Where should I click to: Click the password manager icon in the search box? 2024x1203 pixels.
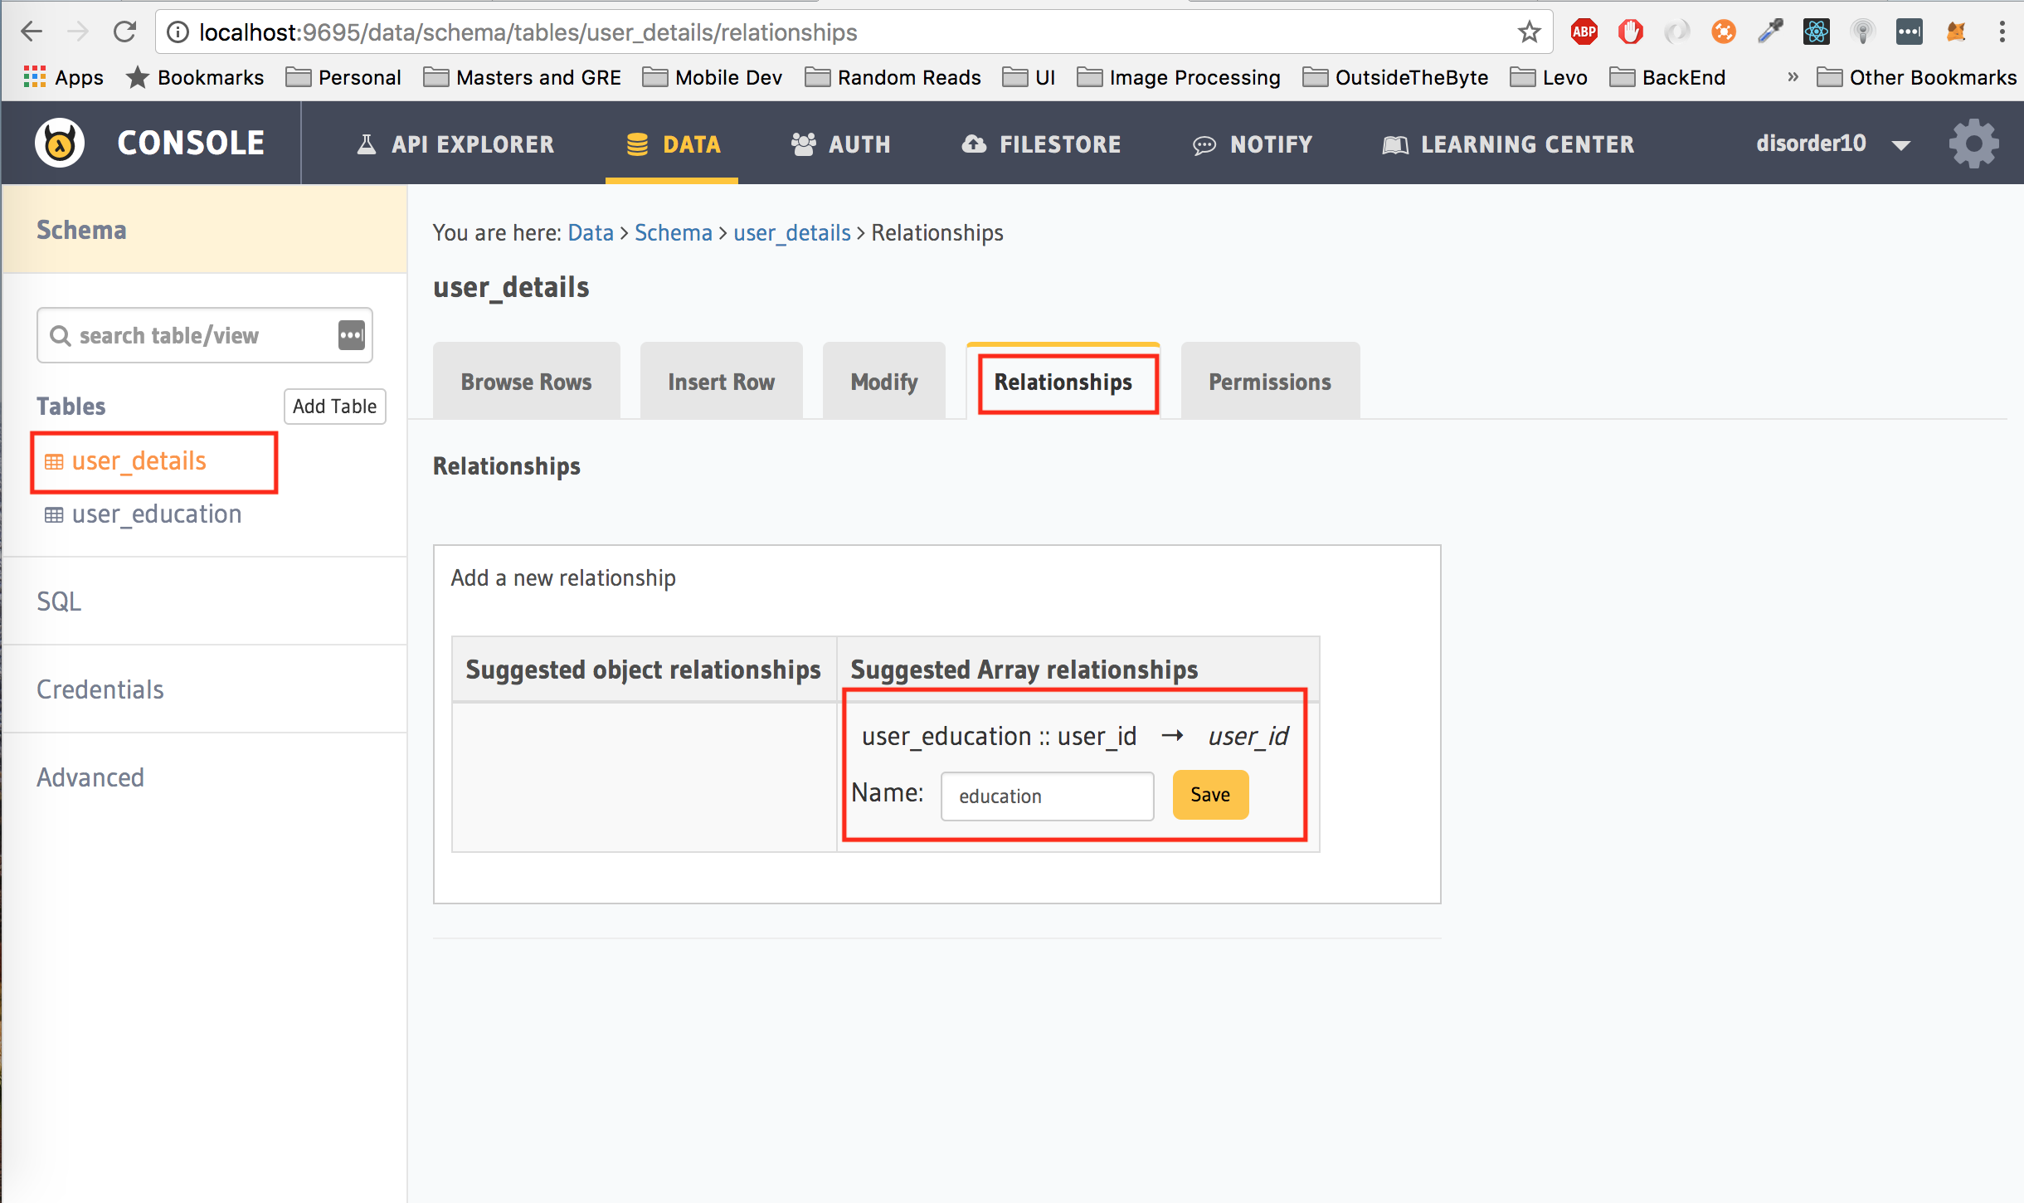click(351, 335)
